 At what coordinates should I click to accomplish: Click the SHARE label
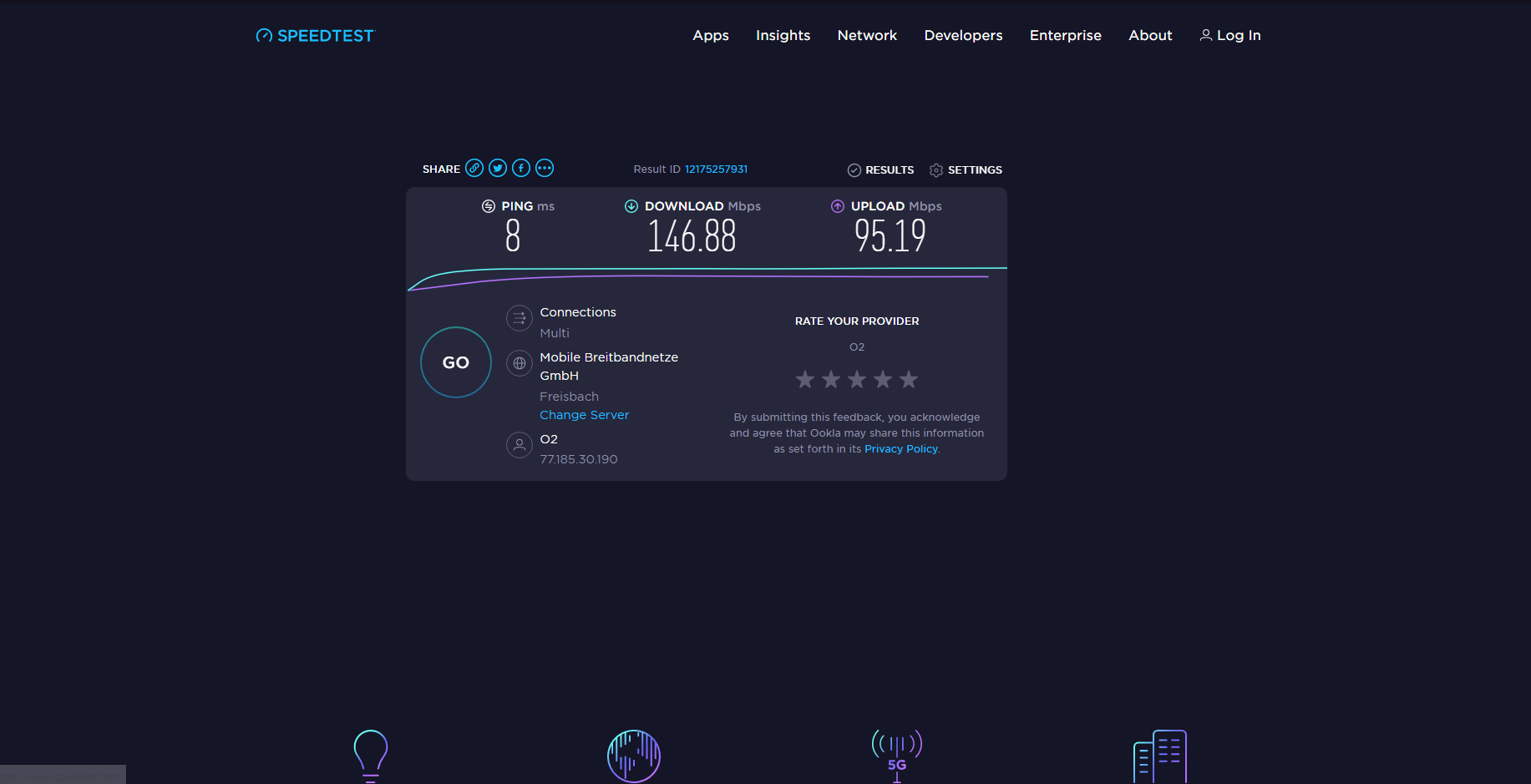[441, 169]
